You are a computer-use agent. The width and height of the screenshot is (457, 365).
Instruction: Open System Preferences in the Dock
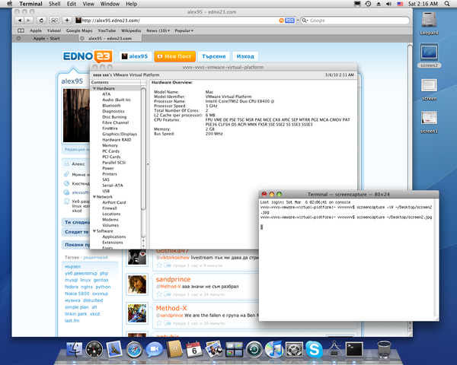tap(294, 349)
